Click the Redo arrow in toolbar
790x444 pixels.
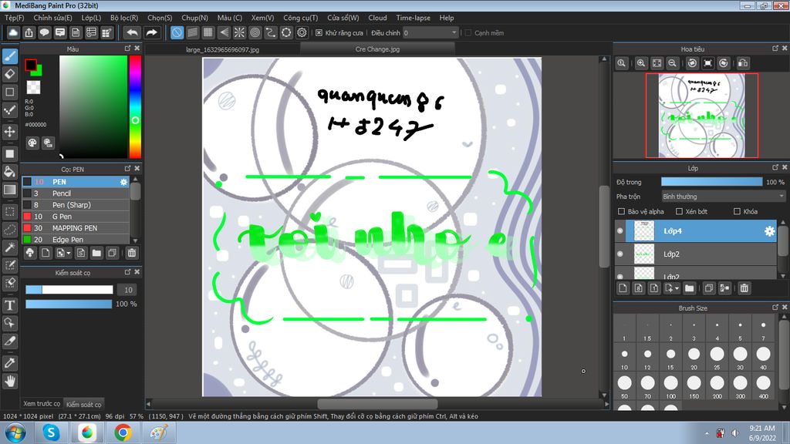pyautogui.click(x=151, y=32)
